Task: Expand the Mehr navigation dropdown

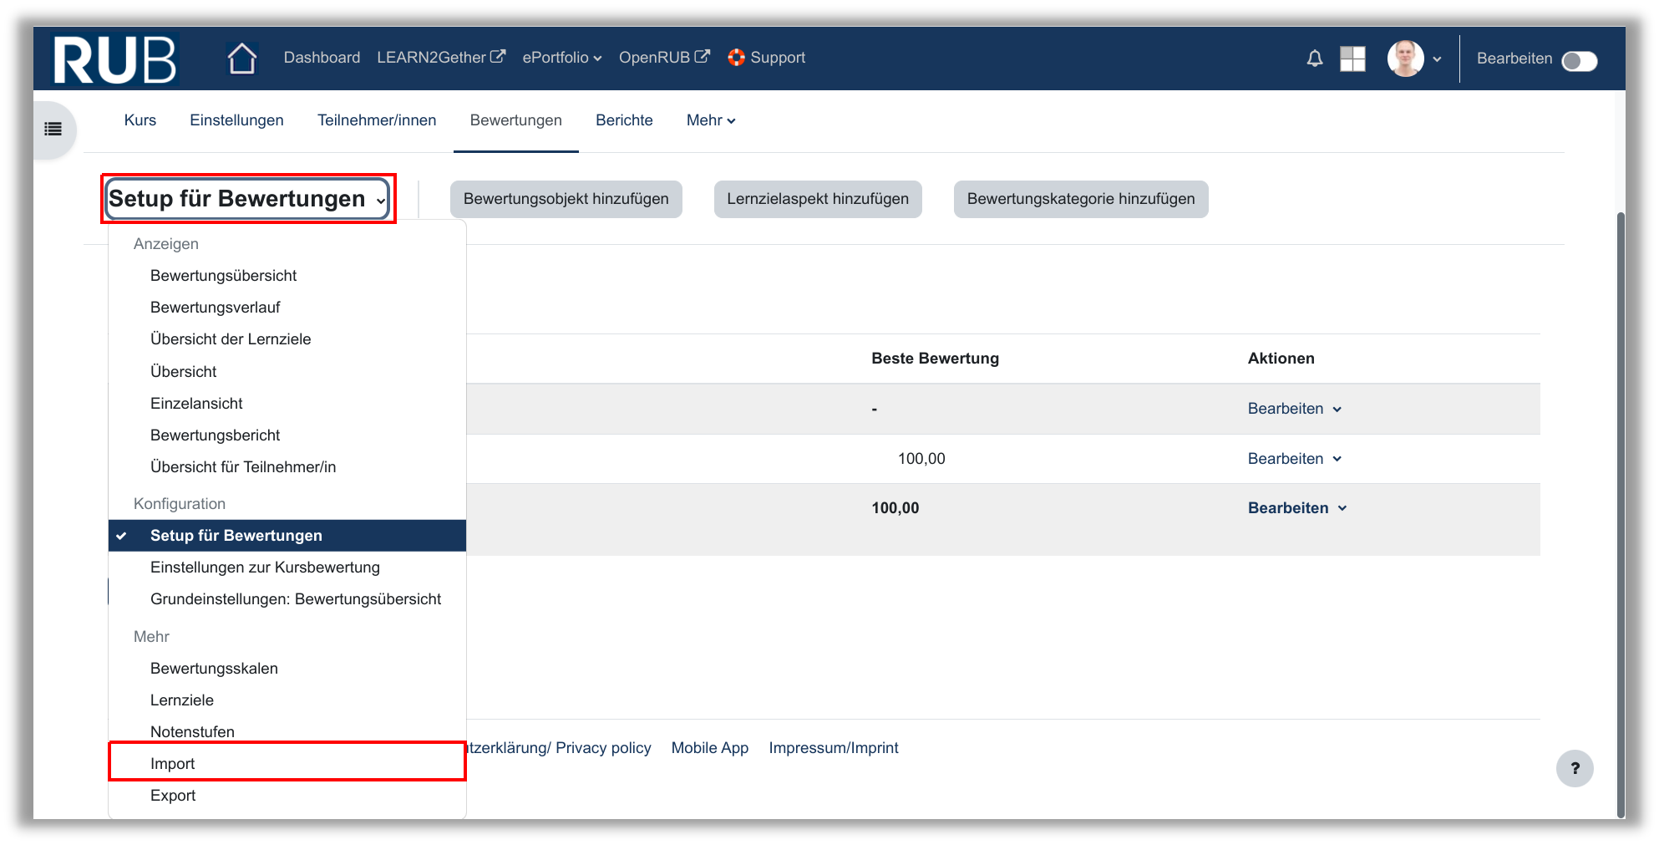Action: pos(710,120)
